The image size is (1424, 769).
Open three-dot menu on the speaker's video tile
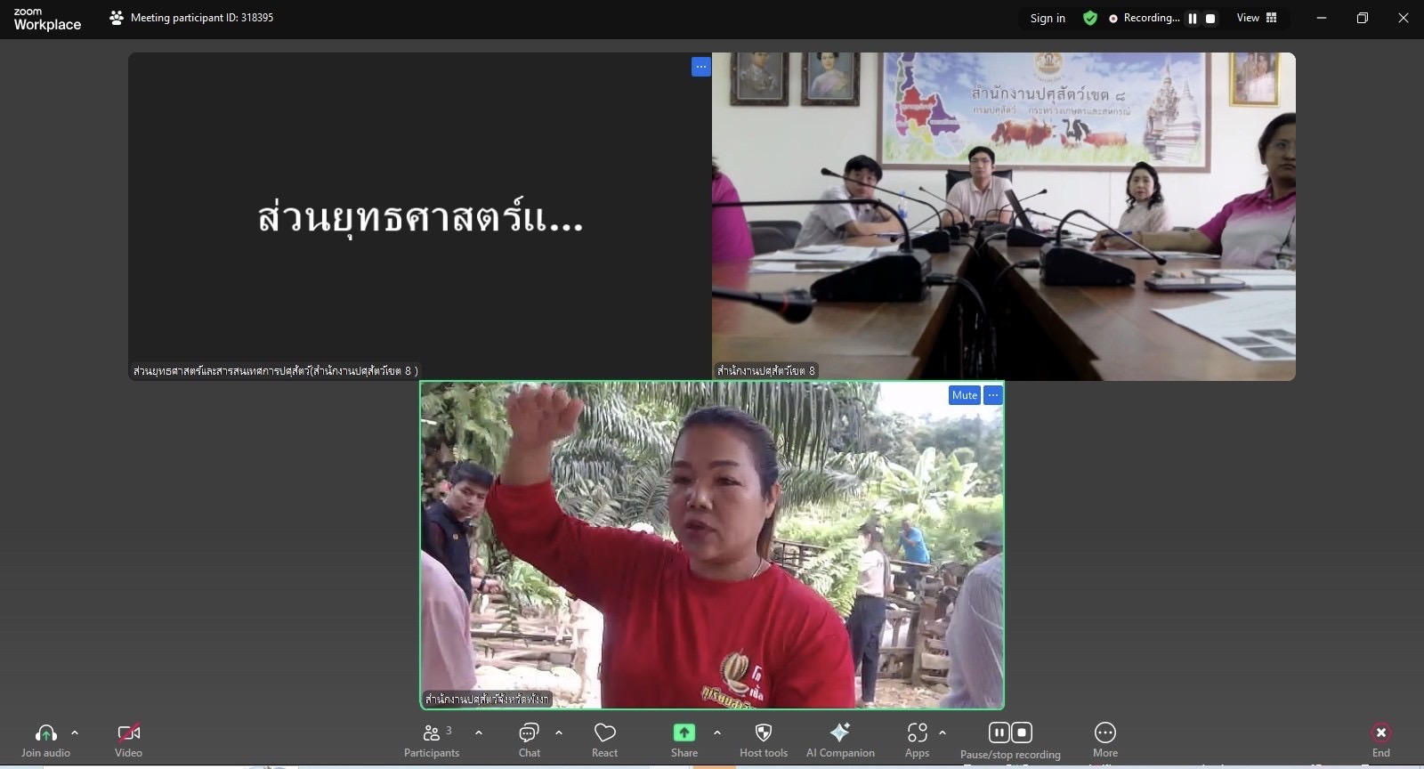[993, 395]
